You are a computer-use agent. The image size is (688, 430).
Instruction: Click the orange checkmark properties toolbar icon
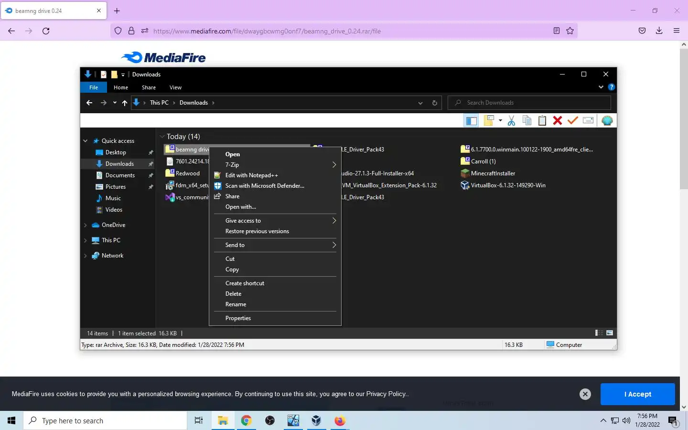click(573, 121)
